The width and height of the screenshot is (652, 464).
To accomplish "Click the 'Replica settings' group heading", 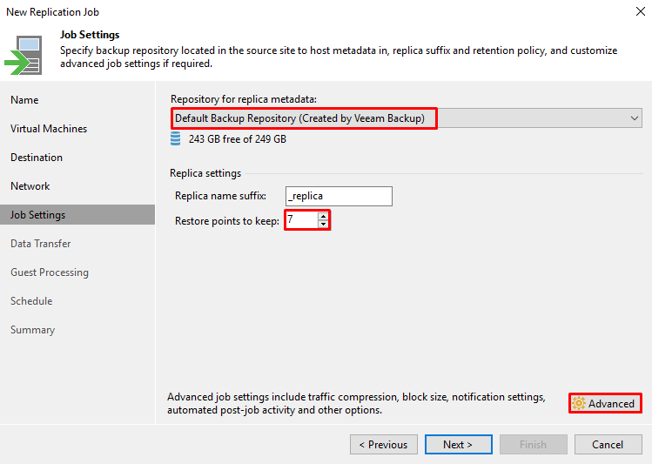I will [x=205, y=173].
